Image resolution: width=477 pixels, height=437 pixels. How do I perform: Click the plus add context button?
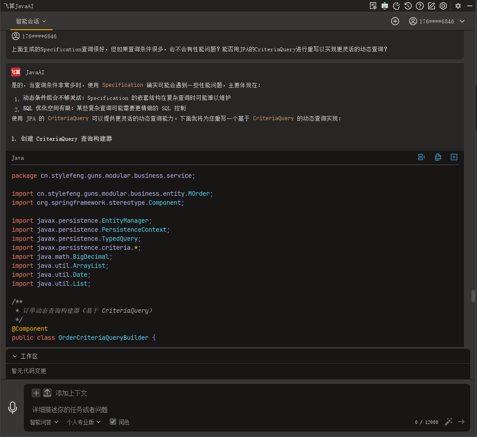[x=36, y=393]
